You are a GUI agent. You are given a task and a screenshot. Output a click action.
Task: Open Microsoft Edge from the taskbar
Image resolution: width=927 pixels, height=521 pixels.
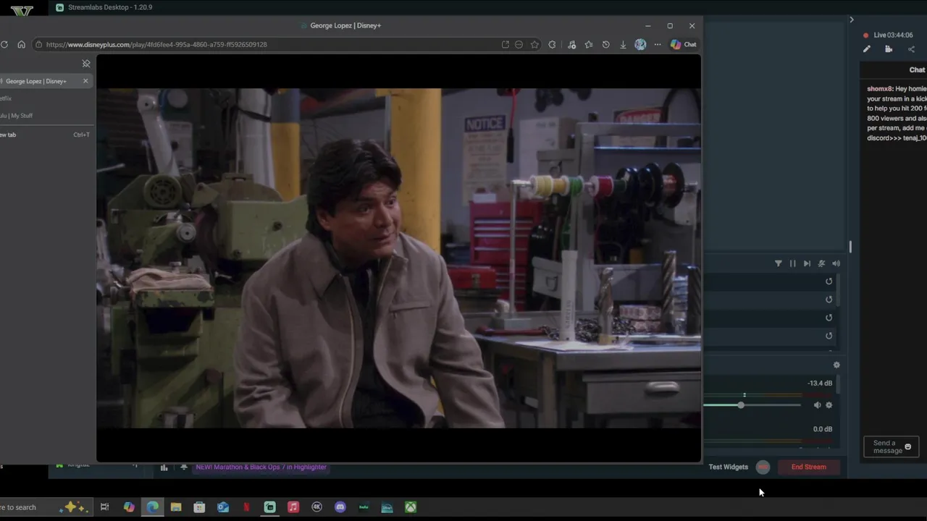tap(153, 507)
